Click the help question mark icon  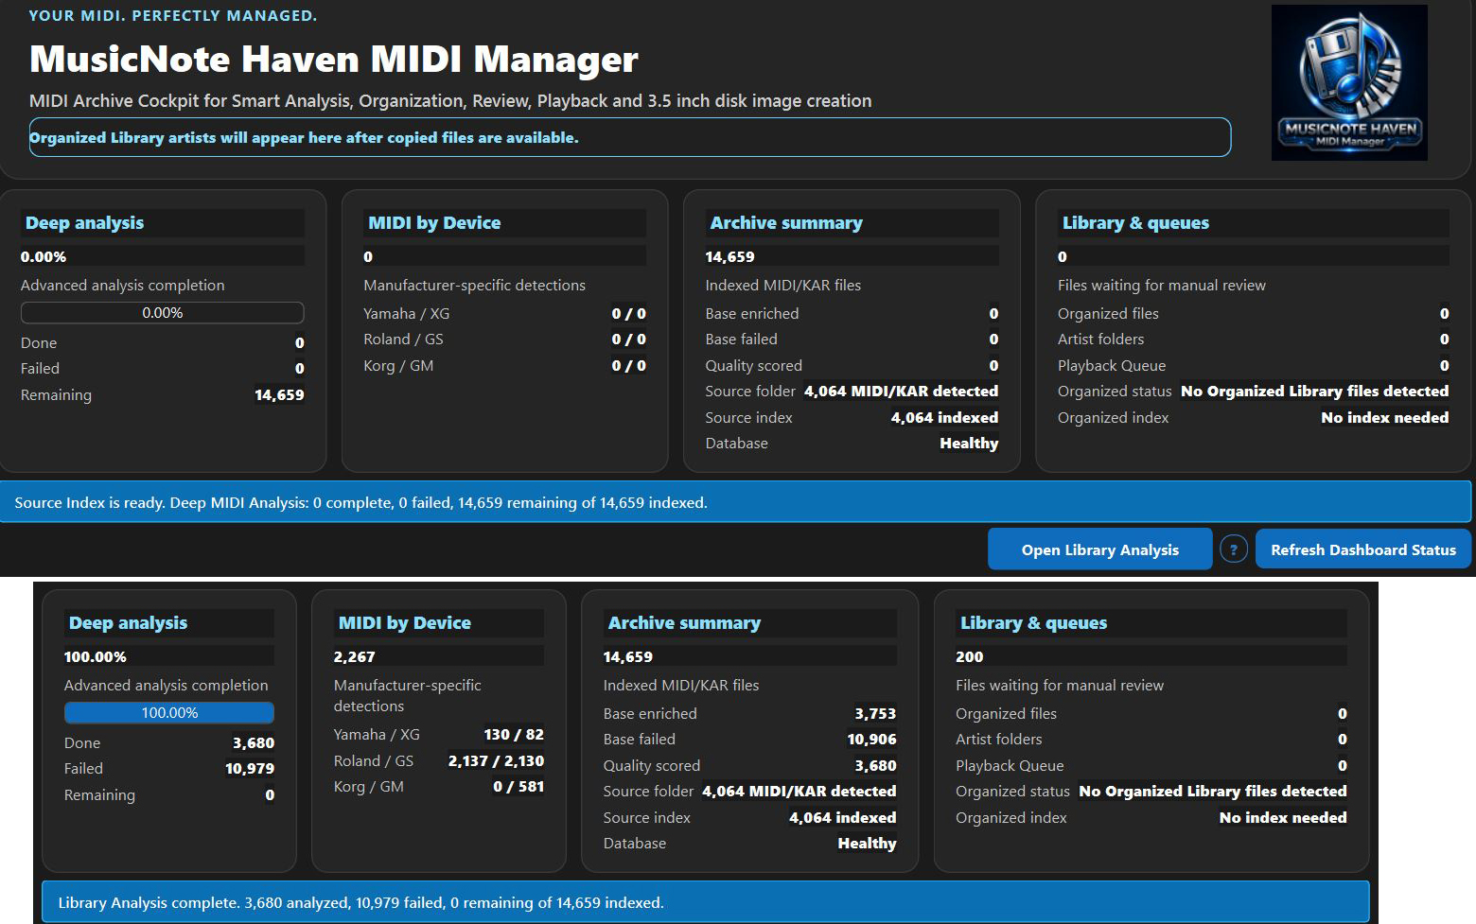1234,549
